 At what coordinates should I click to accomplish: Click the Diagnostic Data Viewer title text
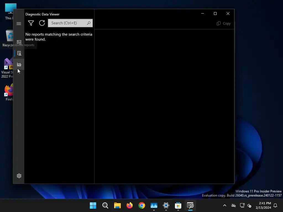[42, 14]
